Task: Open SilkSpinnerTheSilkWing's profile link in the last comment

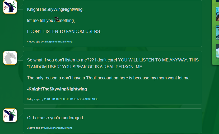Action: click(x=58, y=128)
